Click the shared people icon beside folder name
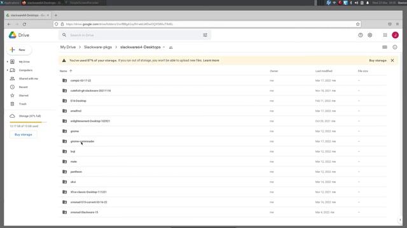407x228 pixels. 171,47
